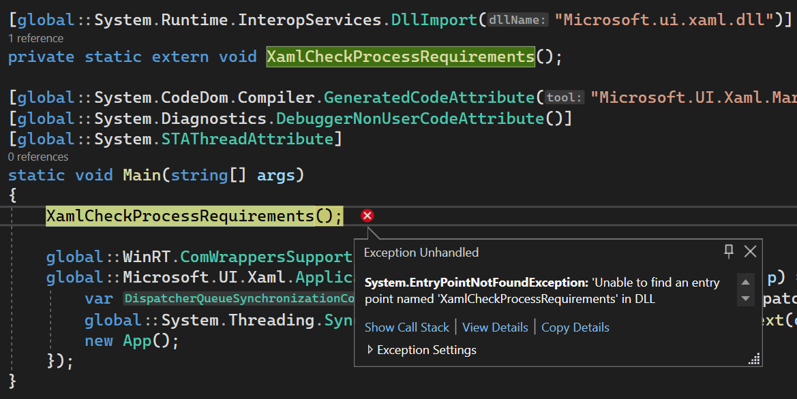Screen dimensions: 797x399
Task: Click the DllImport attribute name
Action: 435,20
